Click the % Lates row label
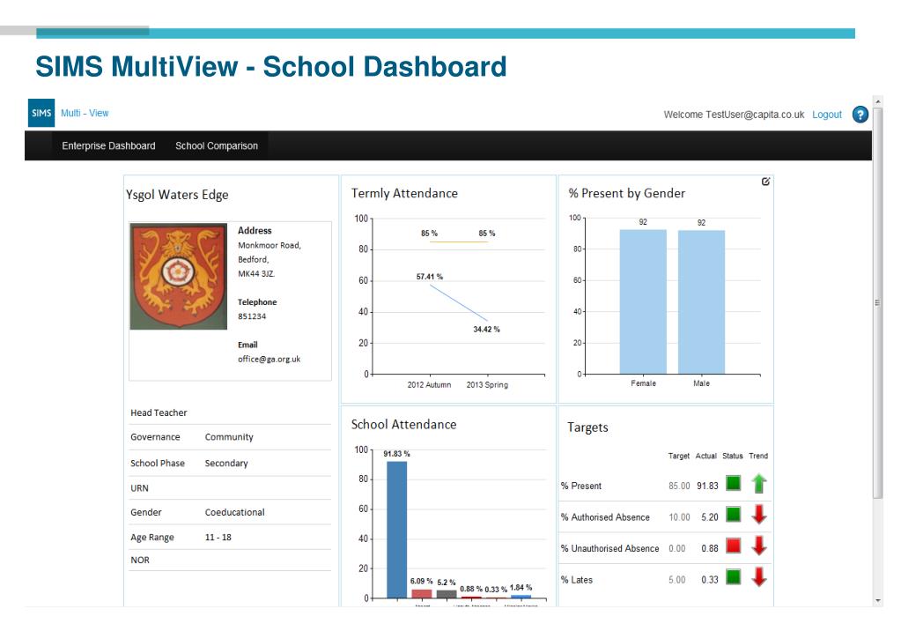 coord(576,580)
